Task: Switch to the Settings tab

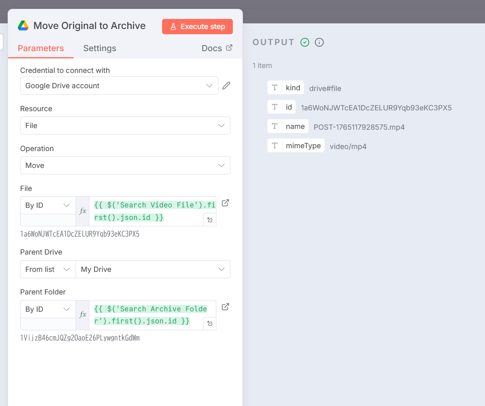Action: tap(100, 48)
